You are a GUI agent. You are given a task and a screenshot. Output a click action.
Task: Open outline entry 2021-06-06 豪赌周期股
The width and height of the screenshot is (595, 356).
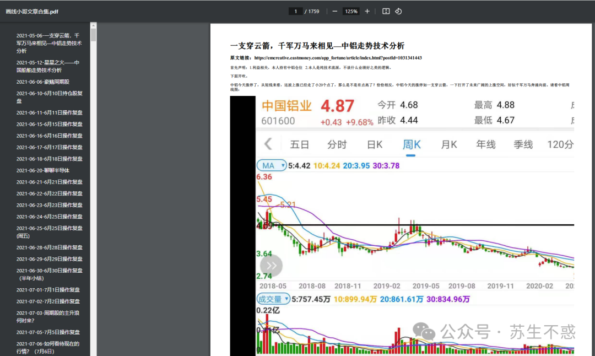42,82
